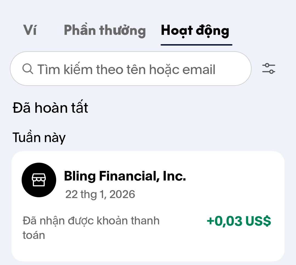This screenshot has height=265, width=296.
Task: Click the word Financial in the merchant name
Action: pyautogui.click(x=129, y=176)
